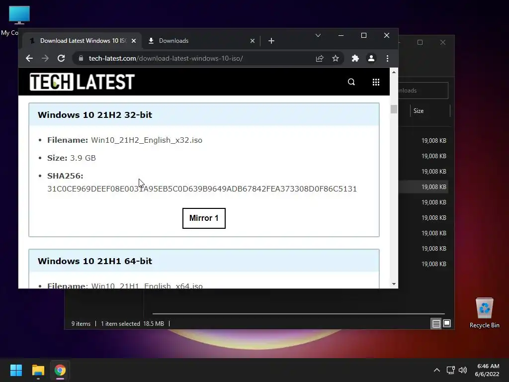Switch Explorer to details view
509x382 pixels.
point(436,323)
